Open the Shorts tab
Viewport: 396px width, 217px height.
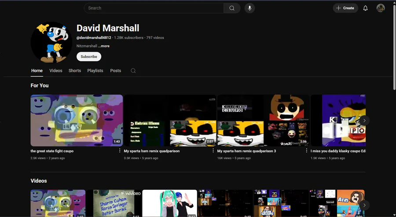click(75, 71)
